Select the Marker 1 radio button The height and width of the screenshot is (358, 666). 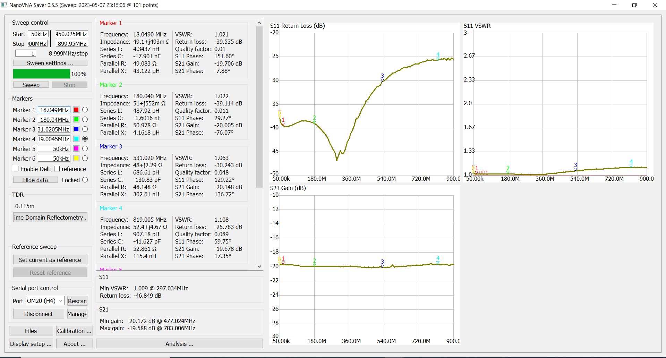[x=85, y=110]
